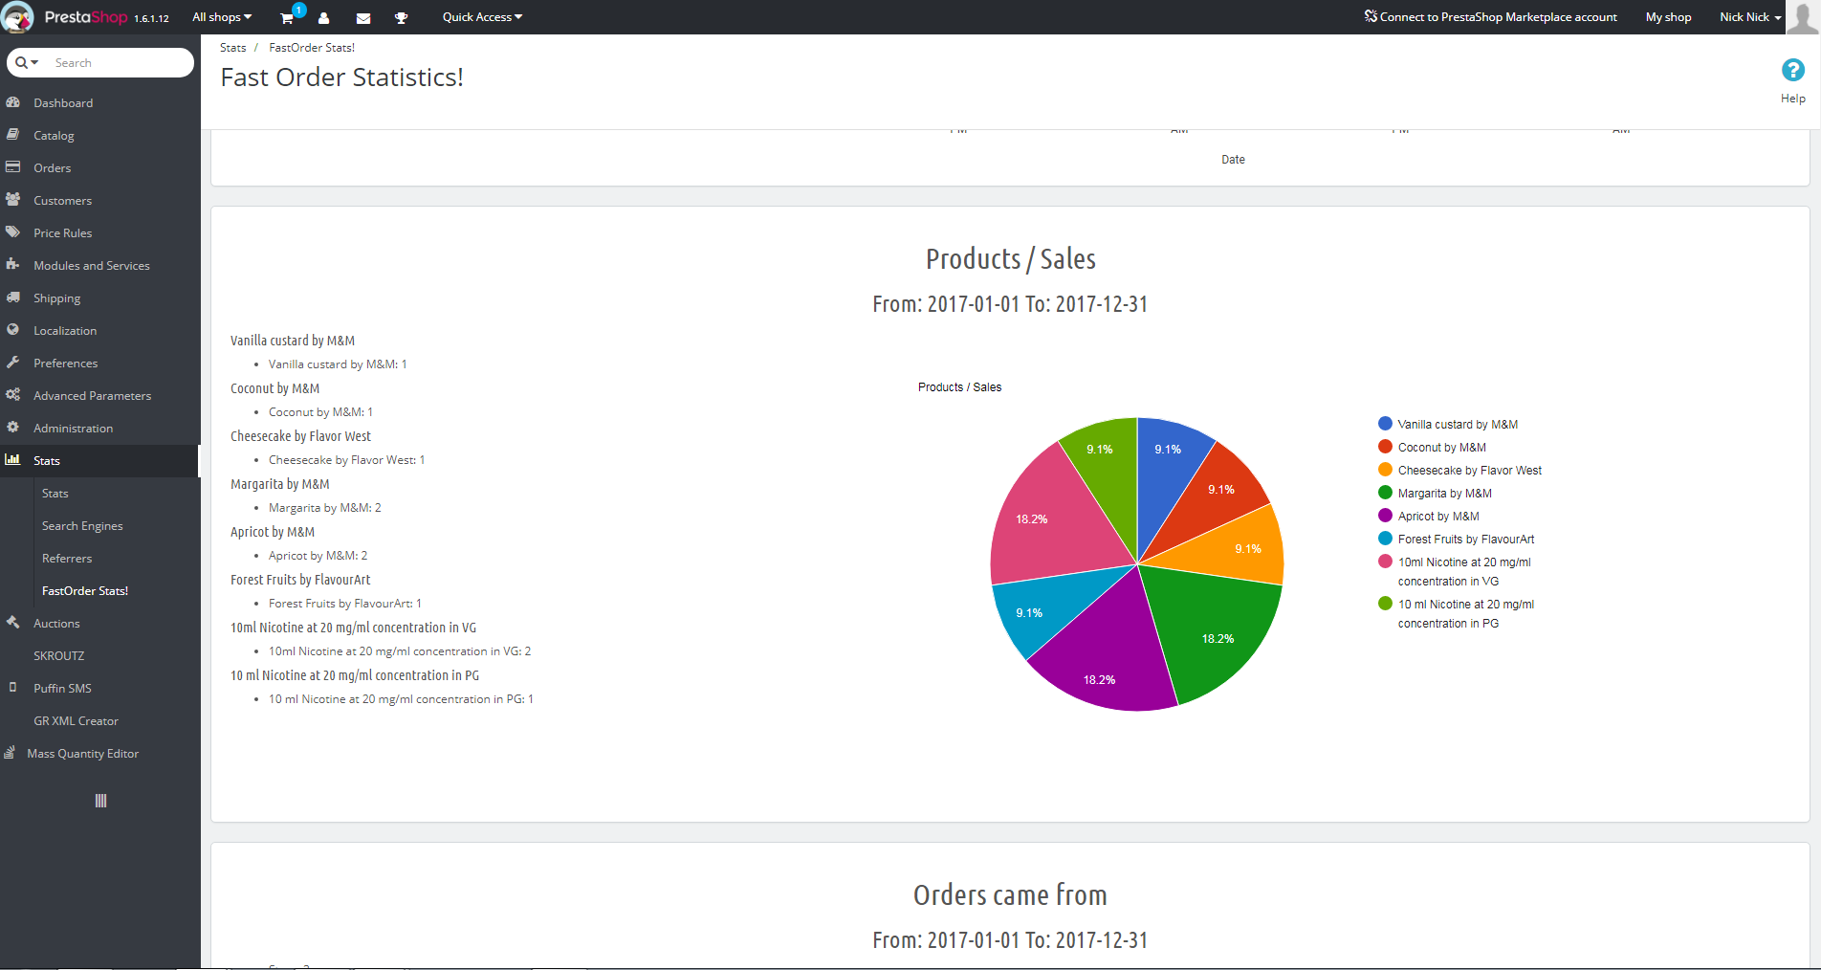1821x970 pixels.
Task: Go to Modules and Services
Action: (92, 266)
